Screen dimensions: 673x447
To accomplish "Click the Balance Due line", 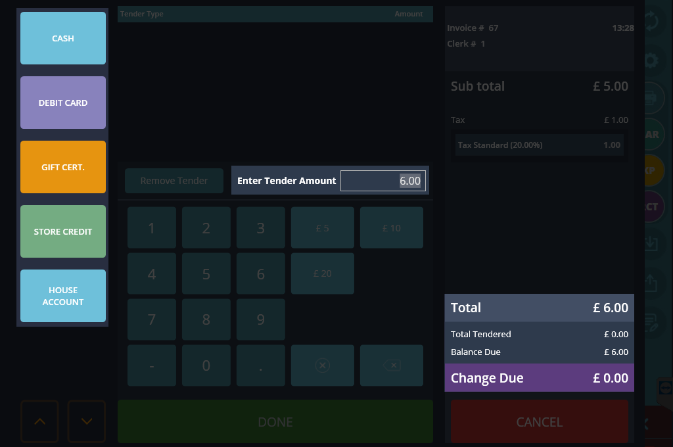I will point(539,352).
